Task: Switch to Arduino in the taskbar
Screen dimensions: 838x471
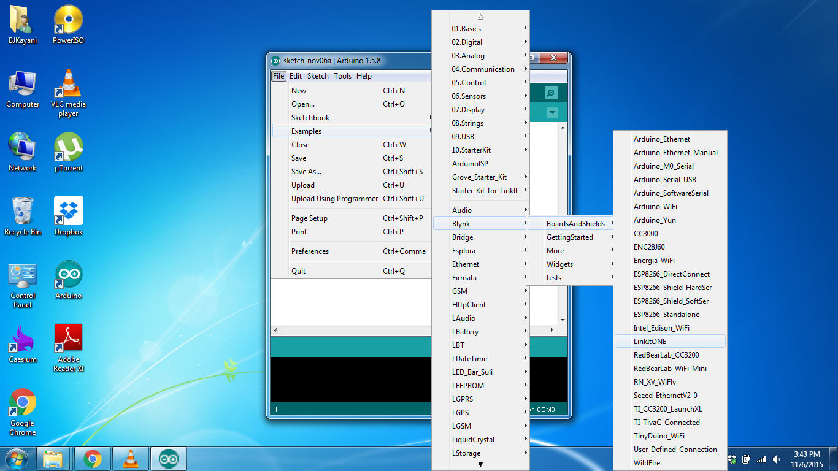Action: click(x=169, y=459)
